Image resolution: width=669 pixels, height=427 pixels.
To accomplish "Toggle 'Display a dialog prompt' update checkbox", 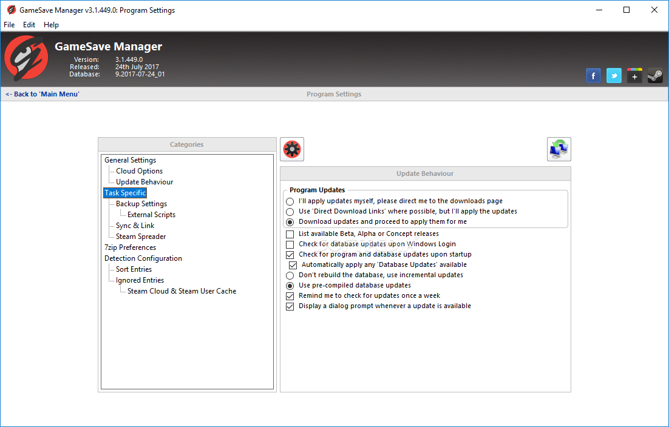I will [x=290, y=306].
